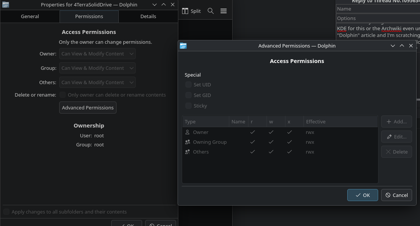
Task: Cancel the Advanced Permissions dialog
Action: click(396, 195)
